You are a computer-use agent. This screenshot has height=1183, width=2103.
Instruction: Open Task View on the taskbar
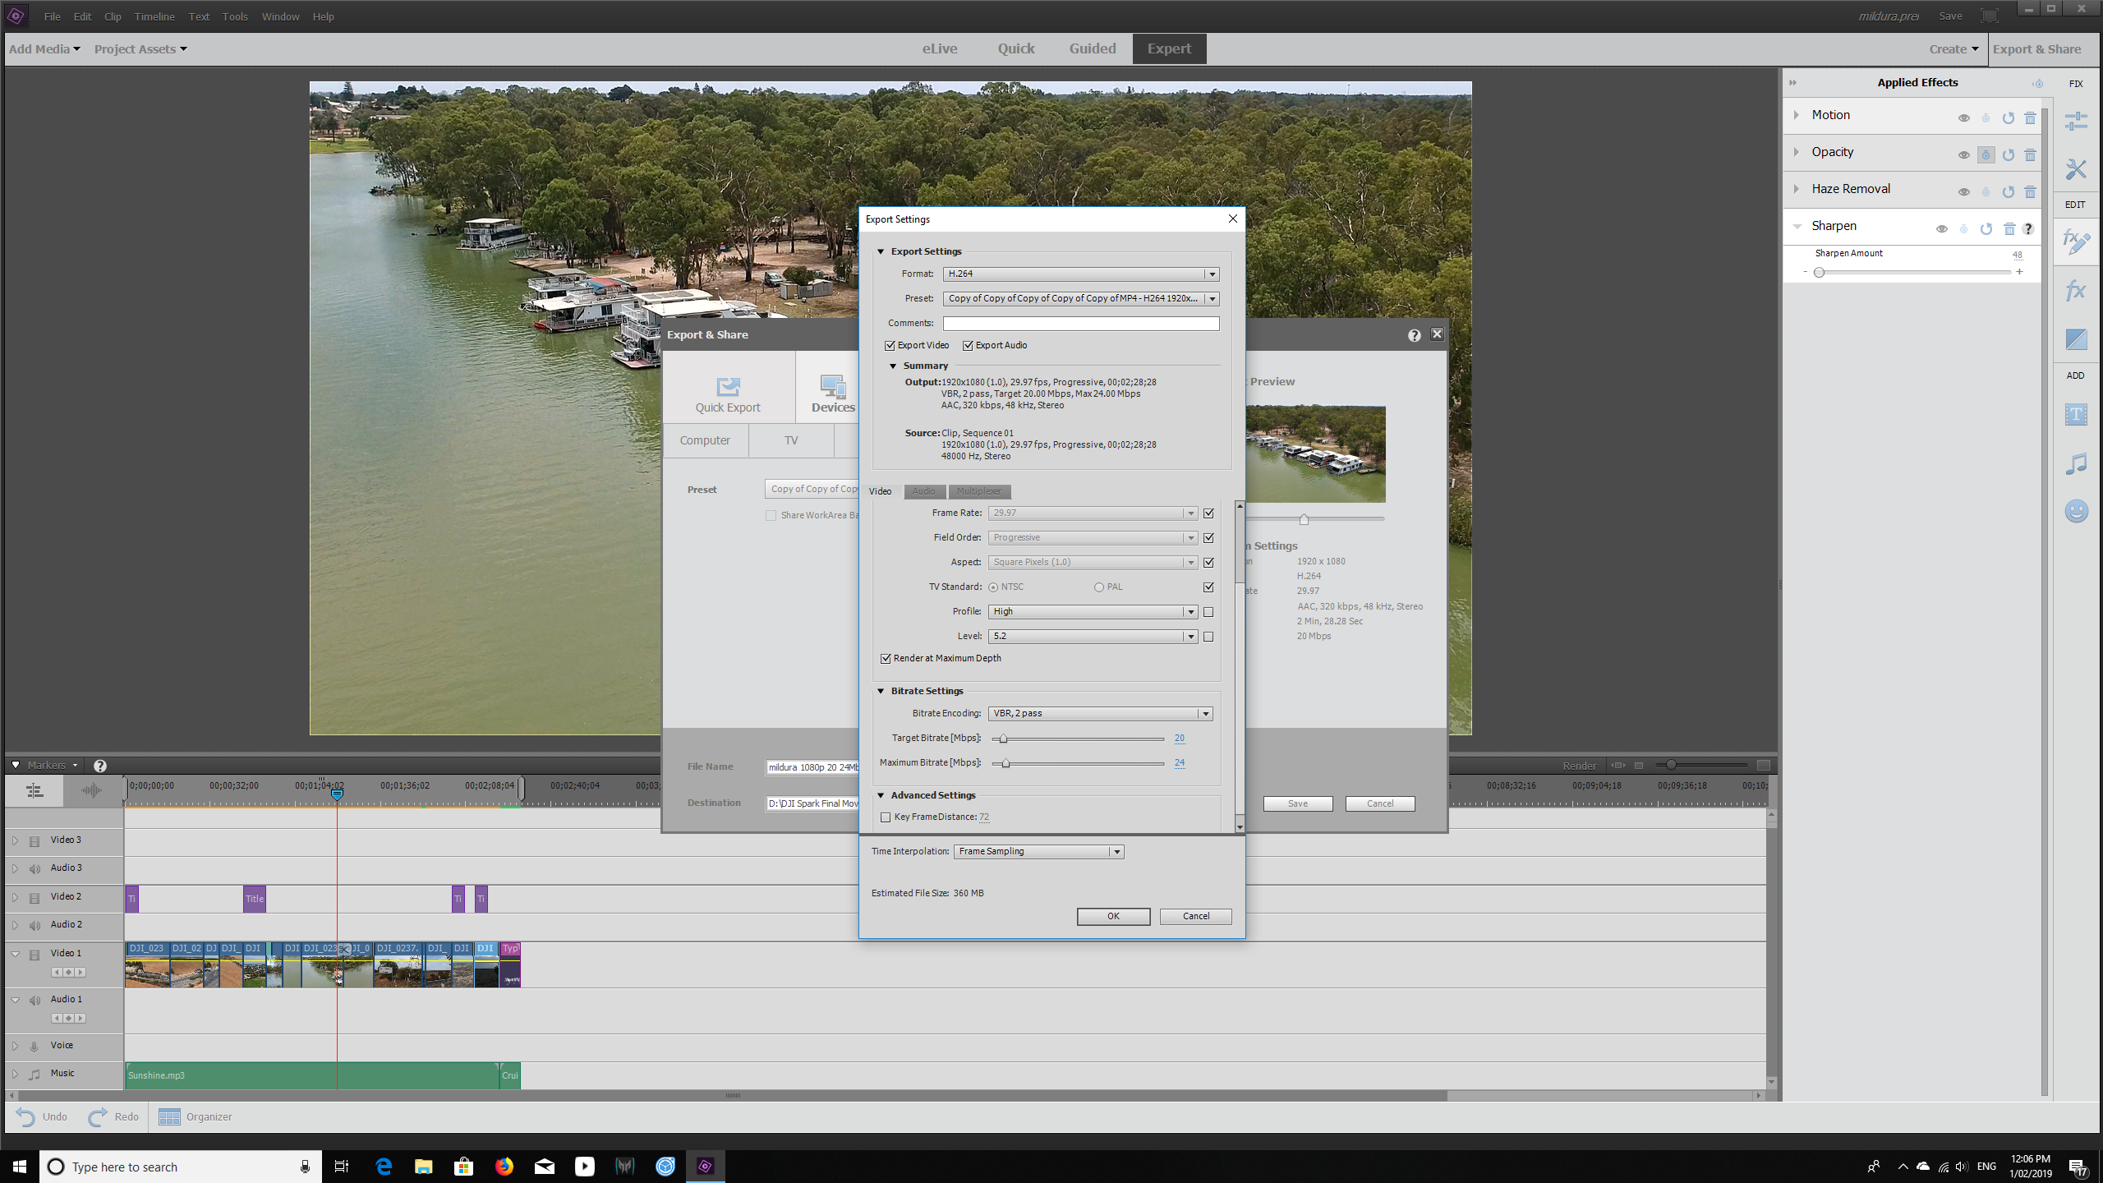342,1167
